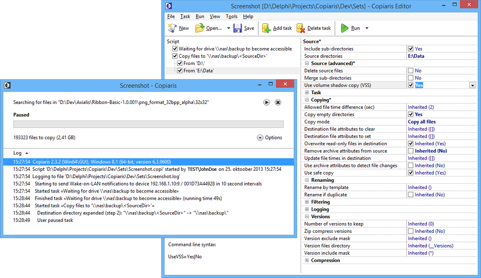Toggle Use volume shadow copy checkbox
The image size is (481, 278).
[410, 85]
